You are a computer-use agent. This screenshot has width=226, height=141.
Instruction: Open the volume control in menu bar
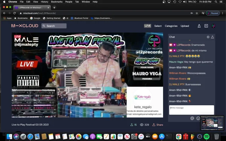click(185, 2)
